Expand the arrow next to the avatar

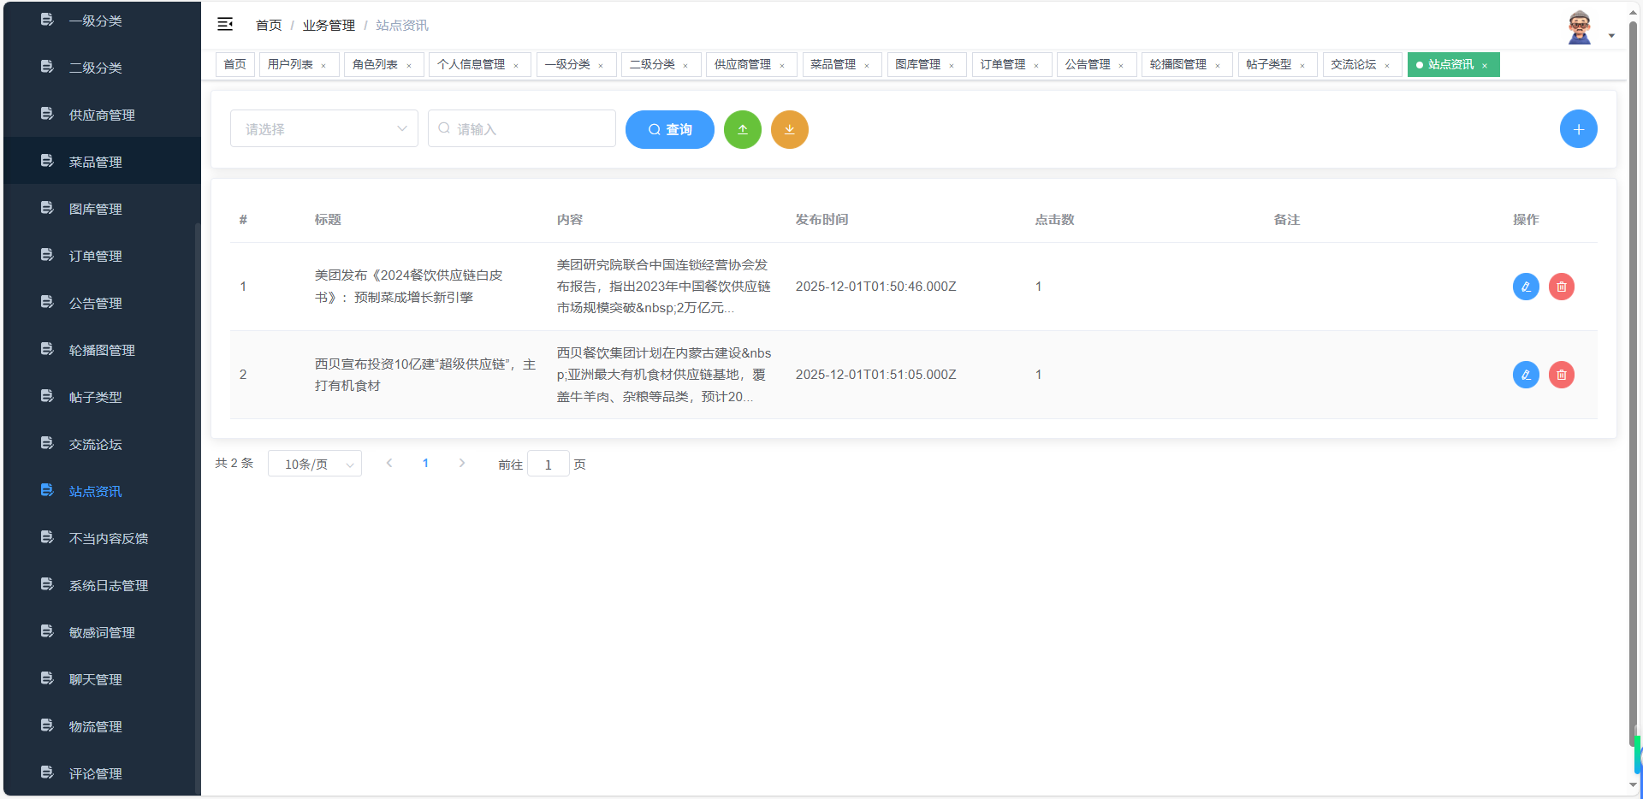coord(1612,35)
